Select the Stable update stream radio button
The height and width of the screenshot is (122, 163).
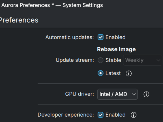point(100,60)
